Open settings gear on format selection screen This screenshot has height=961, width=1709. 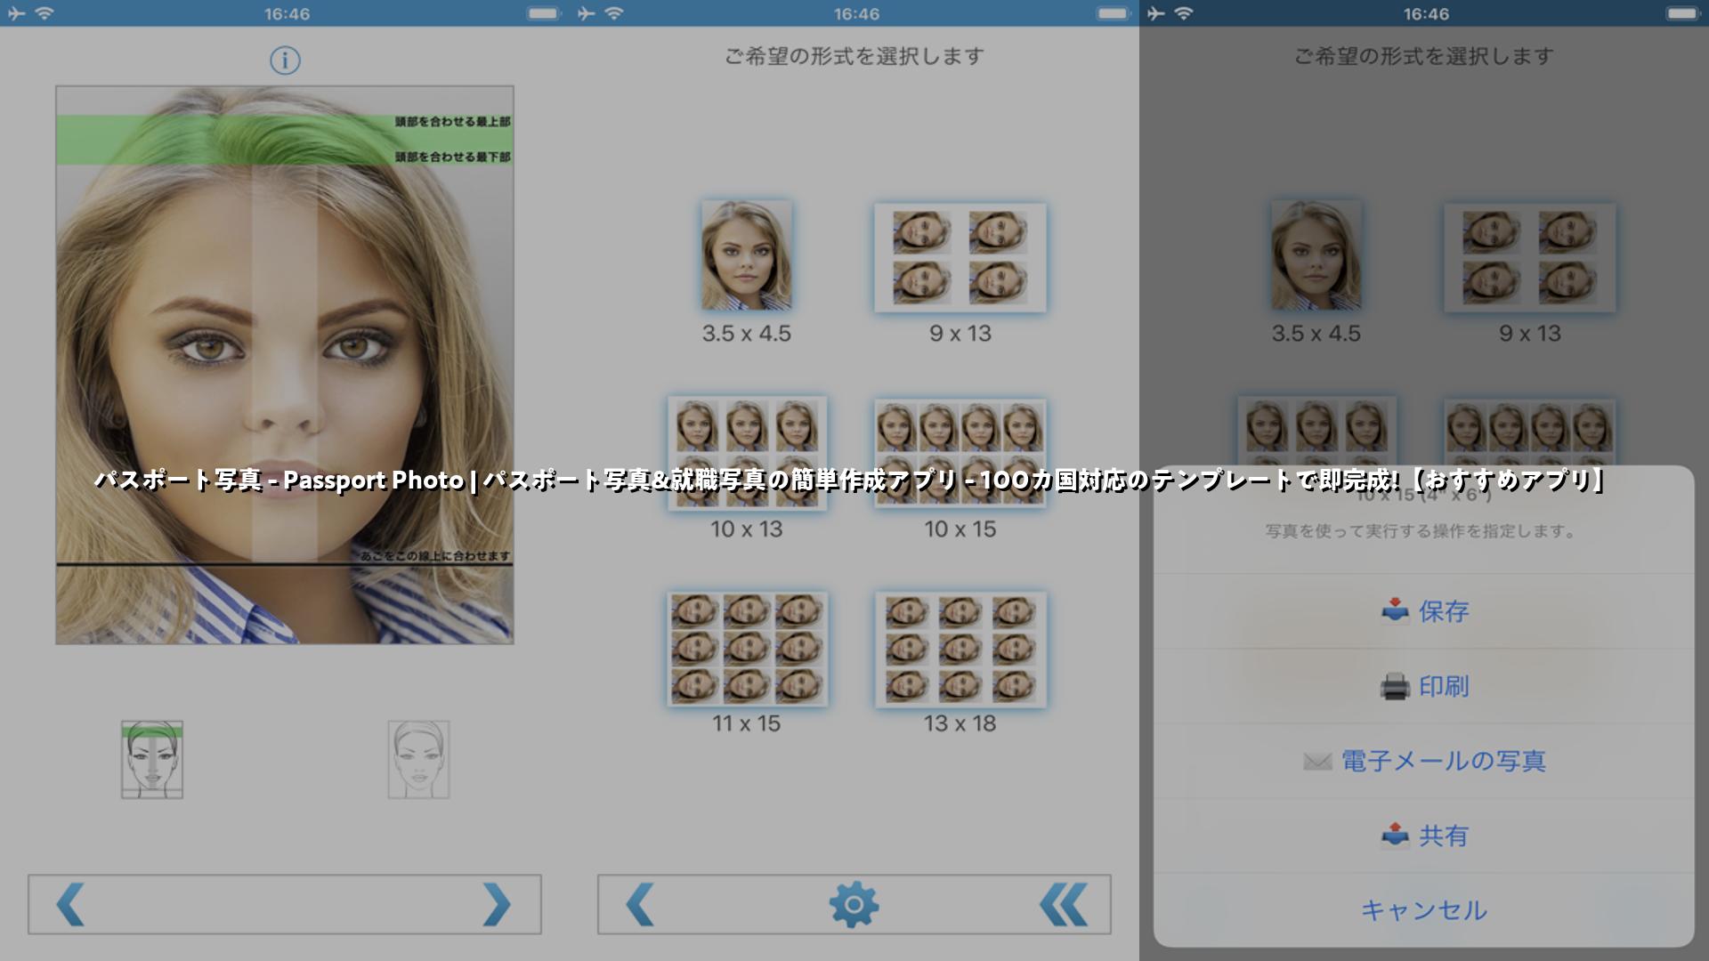854,905
